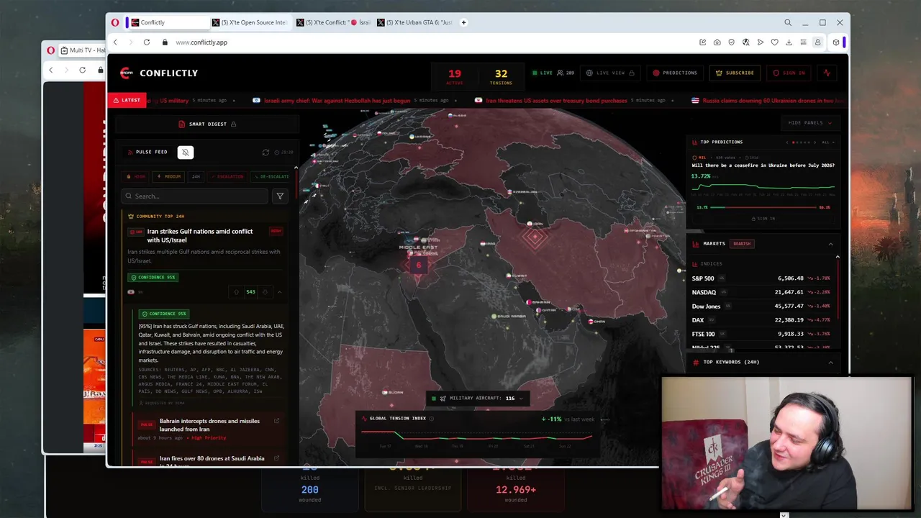Screen dimensions: 921x518
Task: Open the locked Smart Digest
Action: coord(207,124)
